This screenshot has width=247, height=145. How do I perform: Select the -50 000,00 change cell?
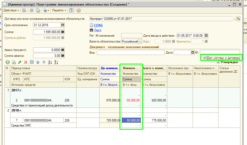131,100
